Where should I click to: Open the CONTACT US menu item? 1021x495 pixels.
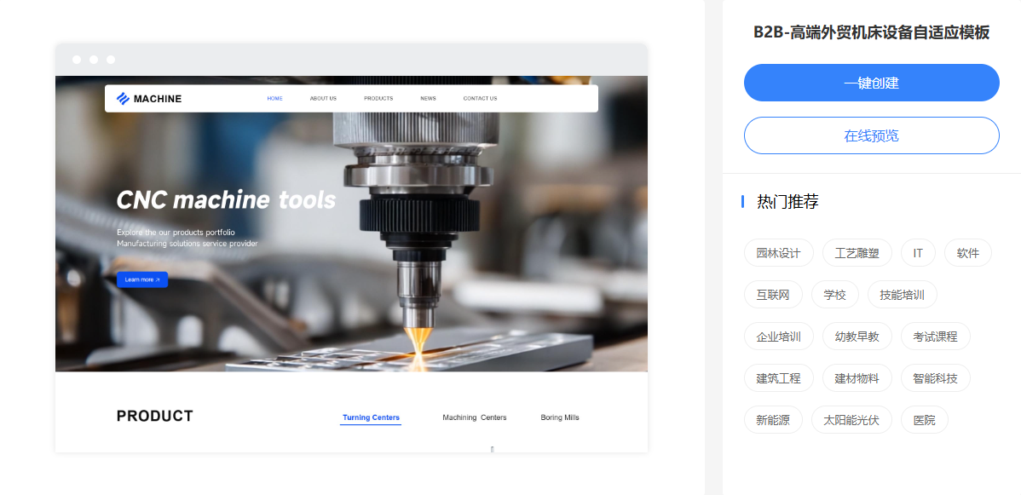tap(480, 99)
